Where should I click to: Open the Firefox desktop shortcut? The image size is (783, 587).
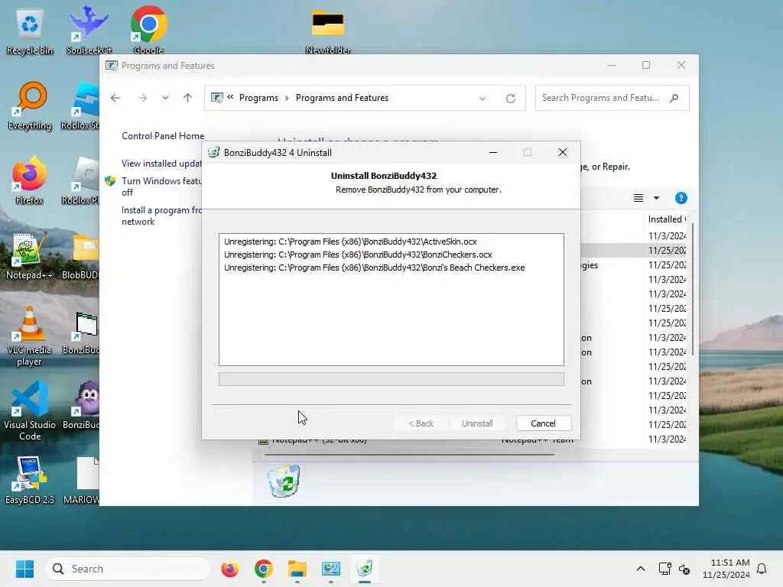30,180
